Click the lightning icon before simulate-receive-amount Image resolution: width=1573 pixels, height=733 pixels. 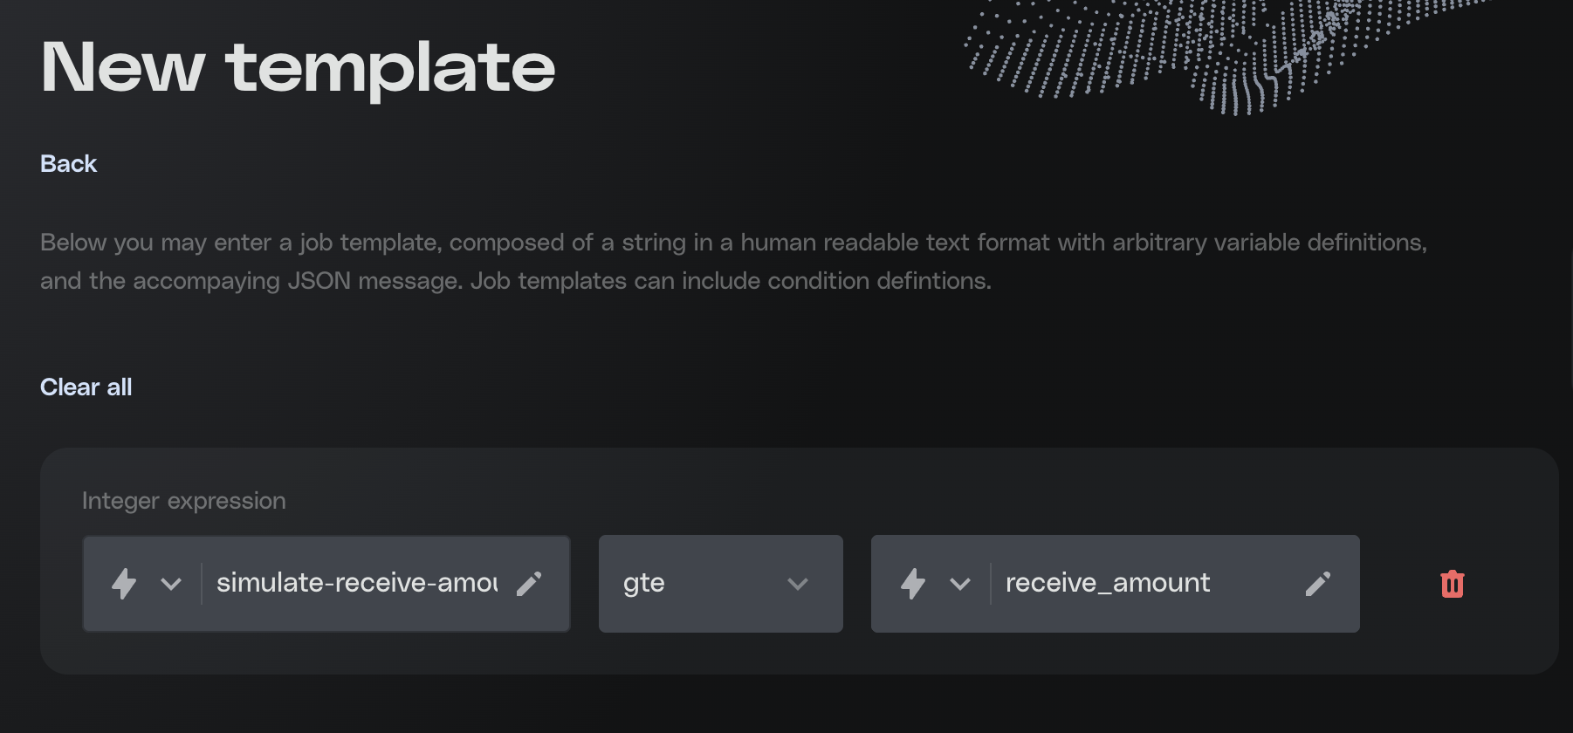[x=124, y=584]
